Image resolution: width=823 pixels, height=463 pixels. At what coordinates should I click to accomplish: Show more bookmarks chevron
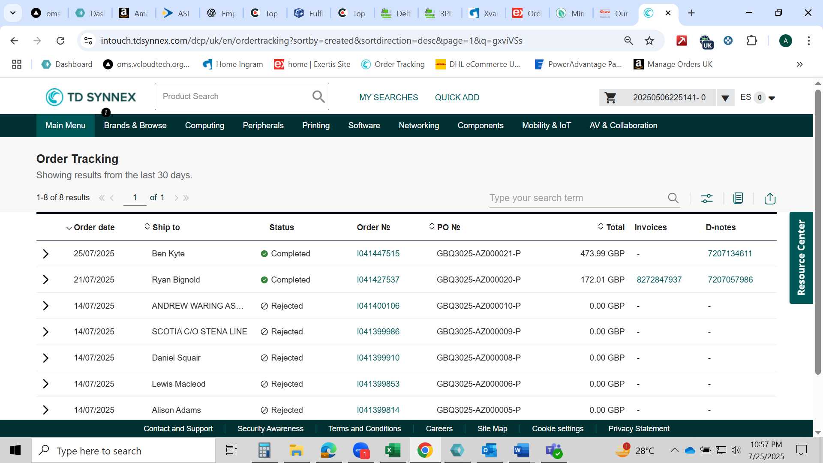click(799, 64)
